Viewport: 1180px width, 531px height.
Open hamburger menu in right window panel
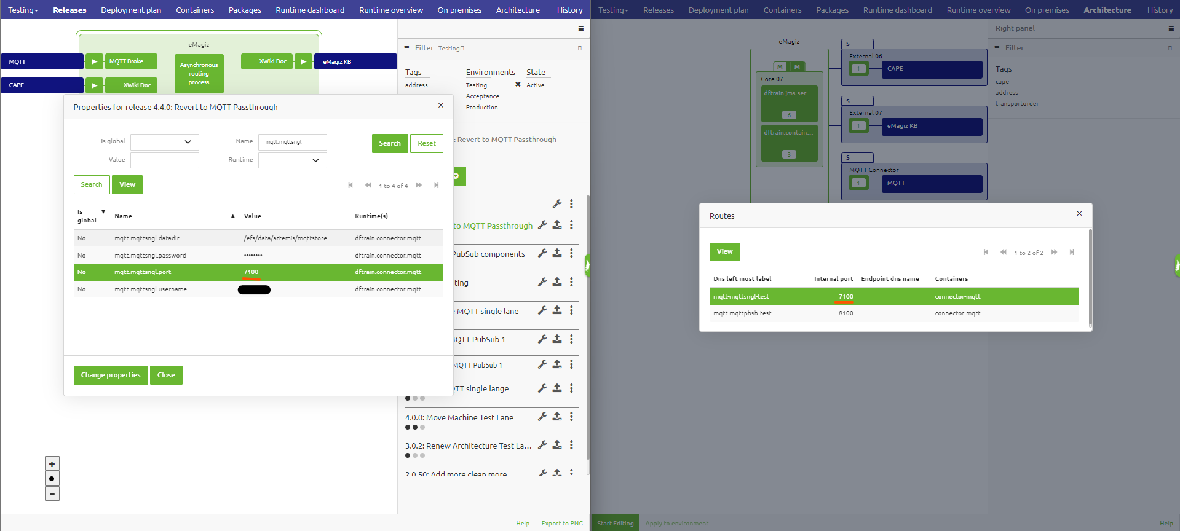(1171, 28)
